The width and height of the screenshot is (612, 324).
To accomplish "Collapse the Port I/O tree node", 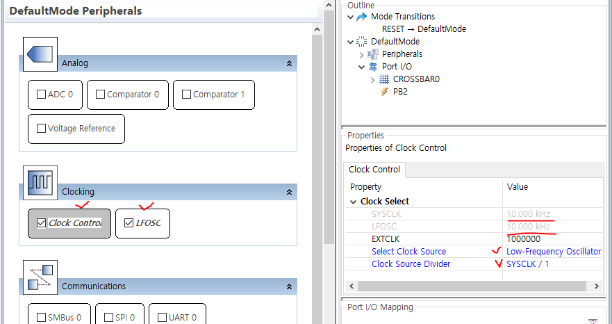I will coord(361,67).
